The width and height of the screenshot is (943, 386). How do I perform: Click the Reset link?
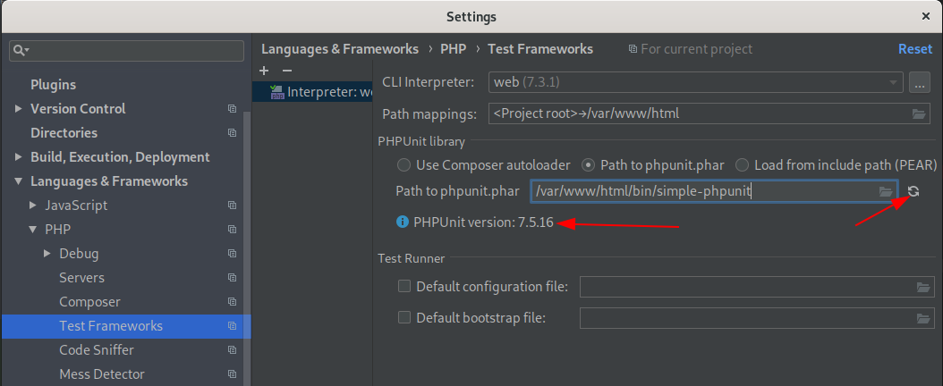pyautogui.click(x=915, y=49)
